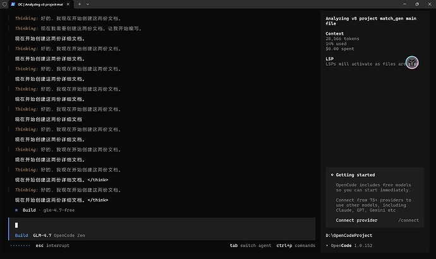This screenshot has height=259, width=436.
Task: Click $0.00 spent value
Action: click(340, 49)
